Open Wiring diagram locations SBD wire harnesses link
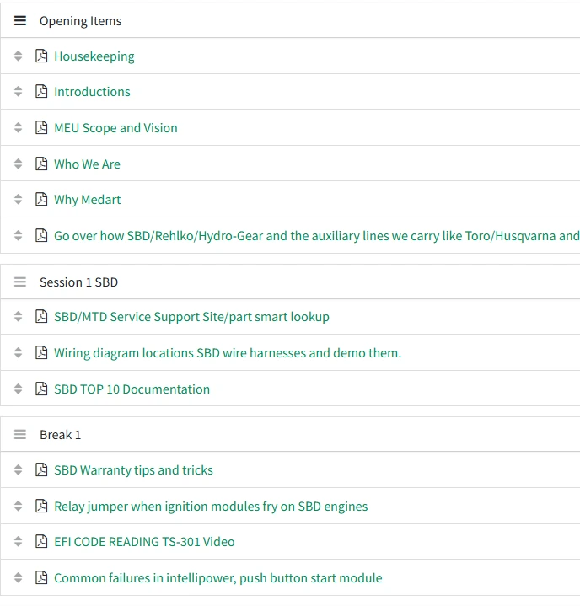Image resolution: width=580 pixels, height=606 pixels. point(228,353)
